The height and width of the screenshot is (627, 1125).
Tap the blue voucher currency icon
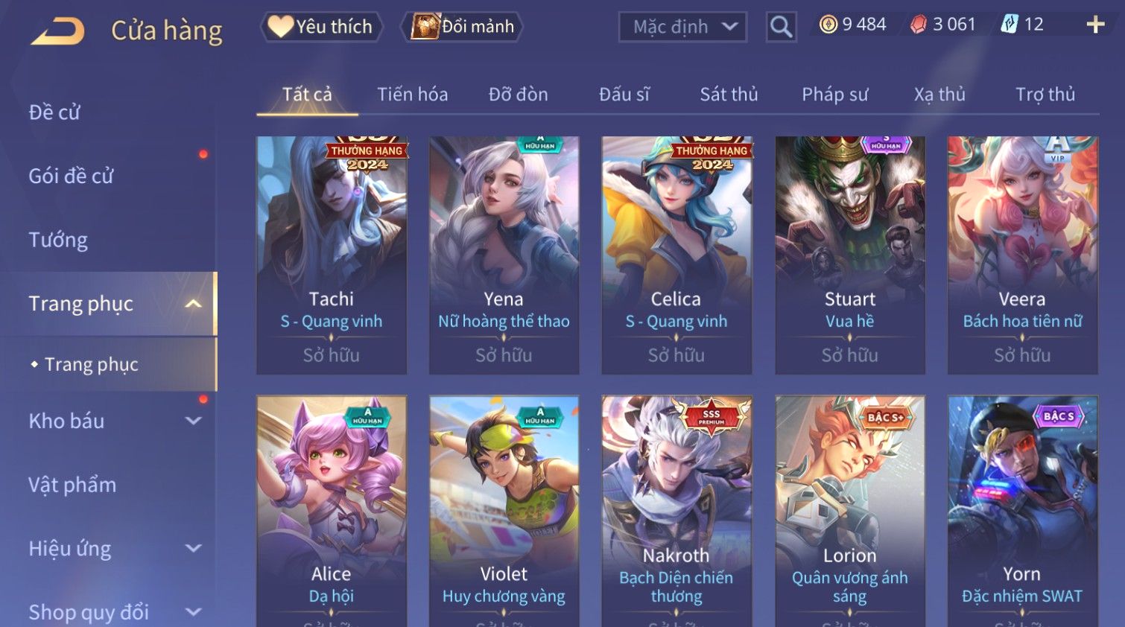click(x=1009, y=25)
